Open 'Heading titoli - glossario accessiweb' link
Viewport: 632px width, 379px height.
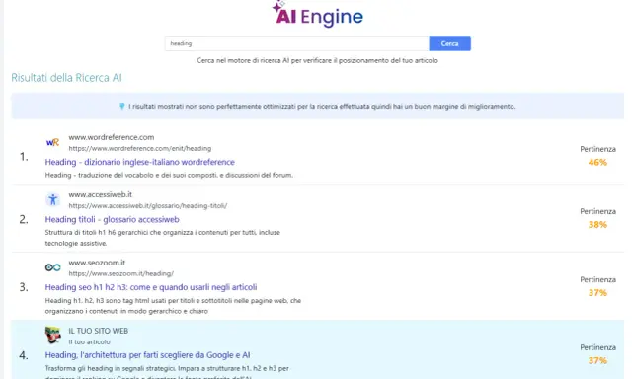[x=112, y=219]
